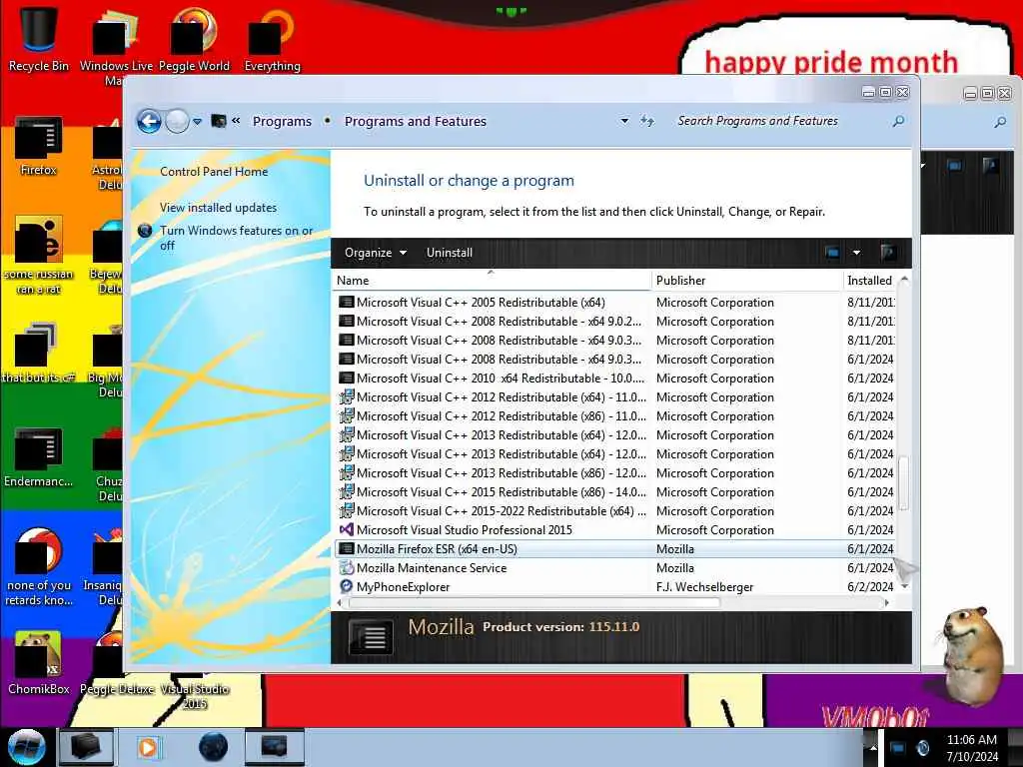Click the vertical scrollbar thumb in program list
1023x767 pixels.
click(904, 483)
